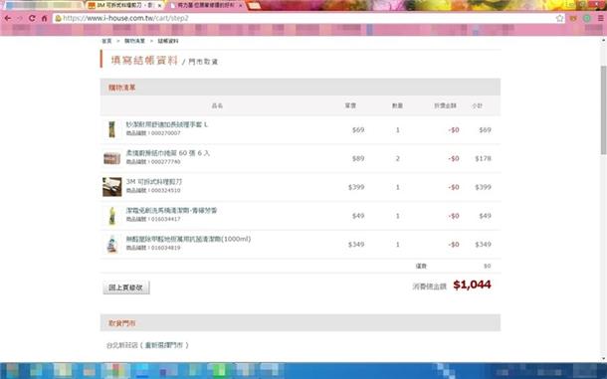
Task: Click the 購物清單 breadcrumb link
Action: (134, 41)
